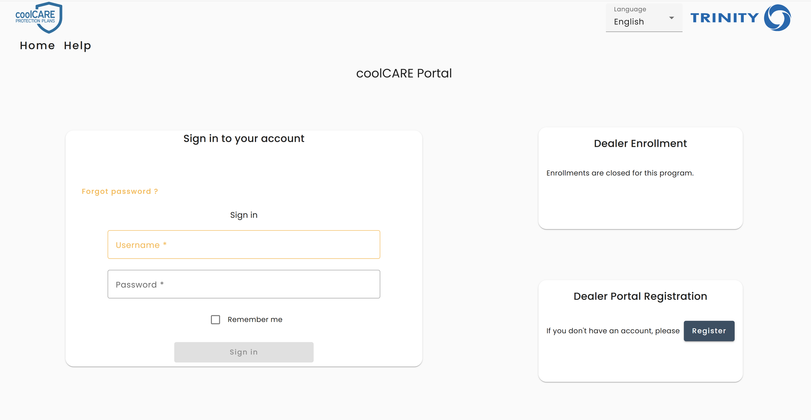
Task: Click the Enrollments are closed message text
Action: point(620,173)
